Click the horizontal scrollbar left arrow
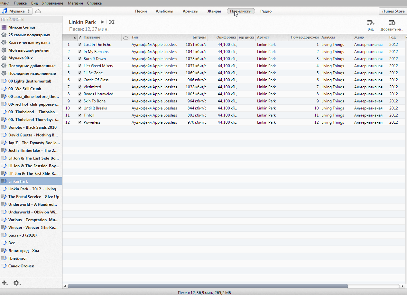This screenshot has width=407, height=295. tap(65, 286)
